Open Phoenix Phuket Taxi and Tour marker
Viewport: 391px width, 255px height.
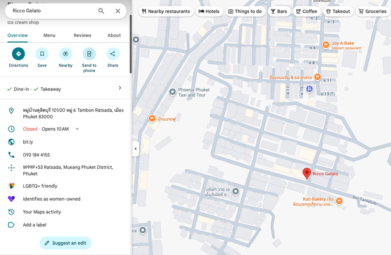(172, 92)
